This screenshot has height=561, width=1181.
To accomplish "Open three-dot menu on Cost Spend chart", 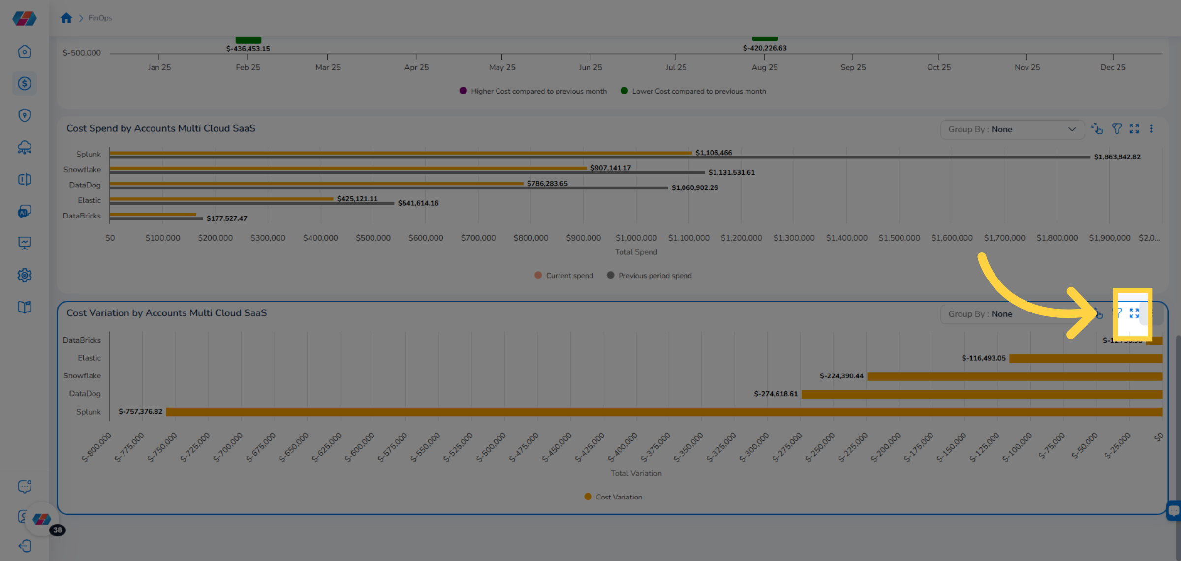I will 1151,129.
